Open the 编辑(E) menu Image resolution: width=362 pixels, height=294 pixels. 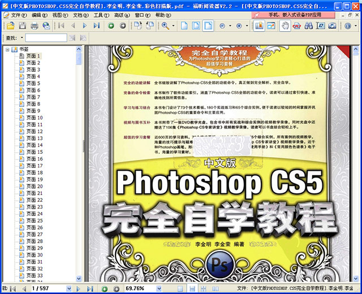pos(40,15)
